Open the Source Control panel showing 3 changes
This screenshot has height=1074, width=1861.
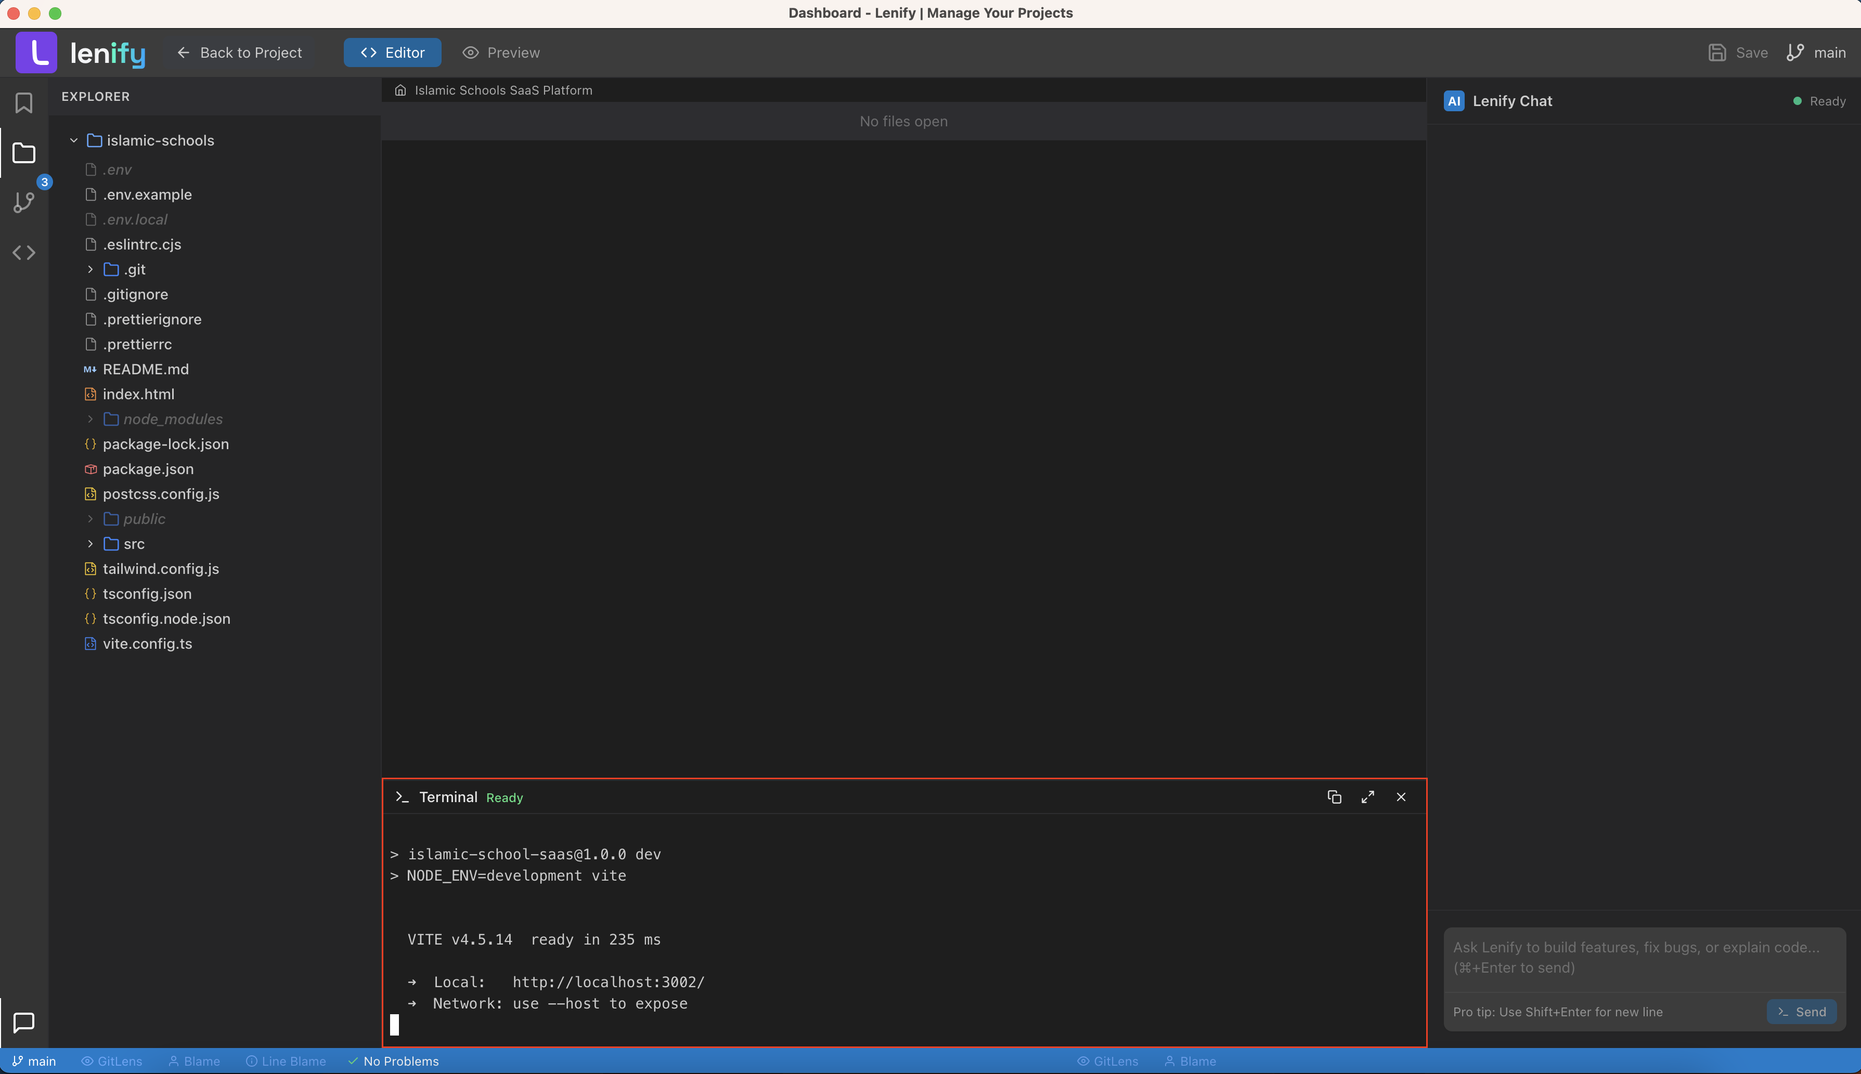[x=24, y=202]
